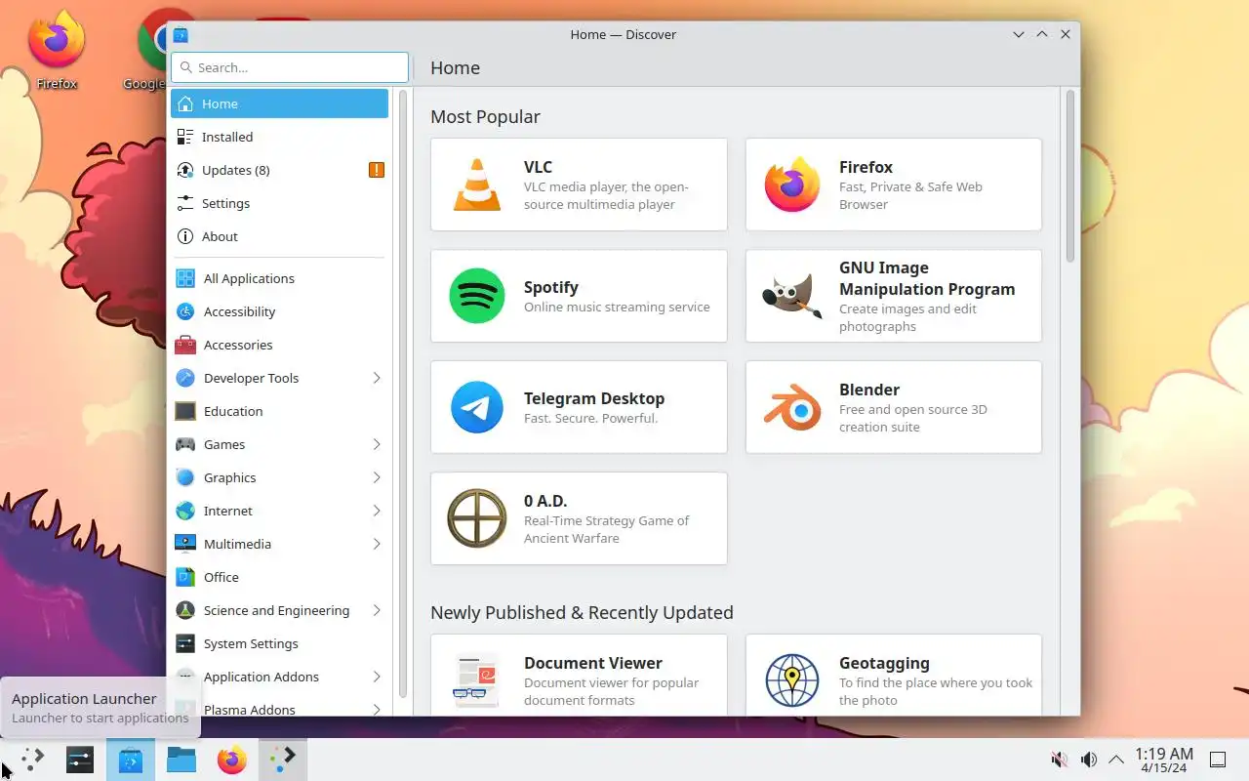Expand the Games category chevron

(377, 444)
